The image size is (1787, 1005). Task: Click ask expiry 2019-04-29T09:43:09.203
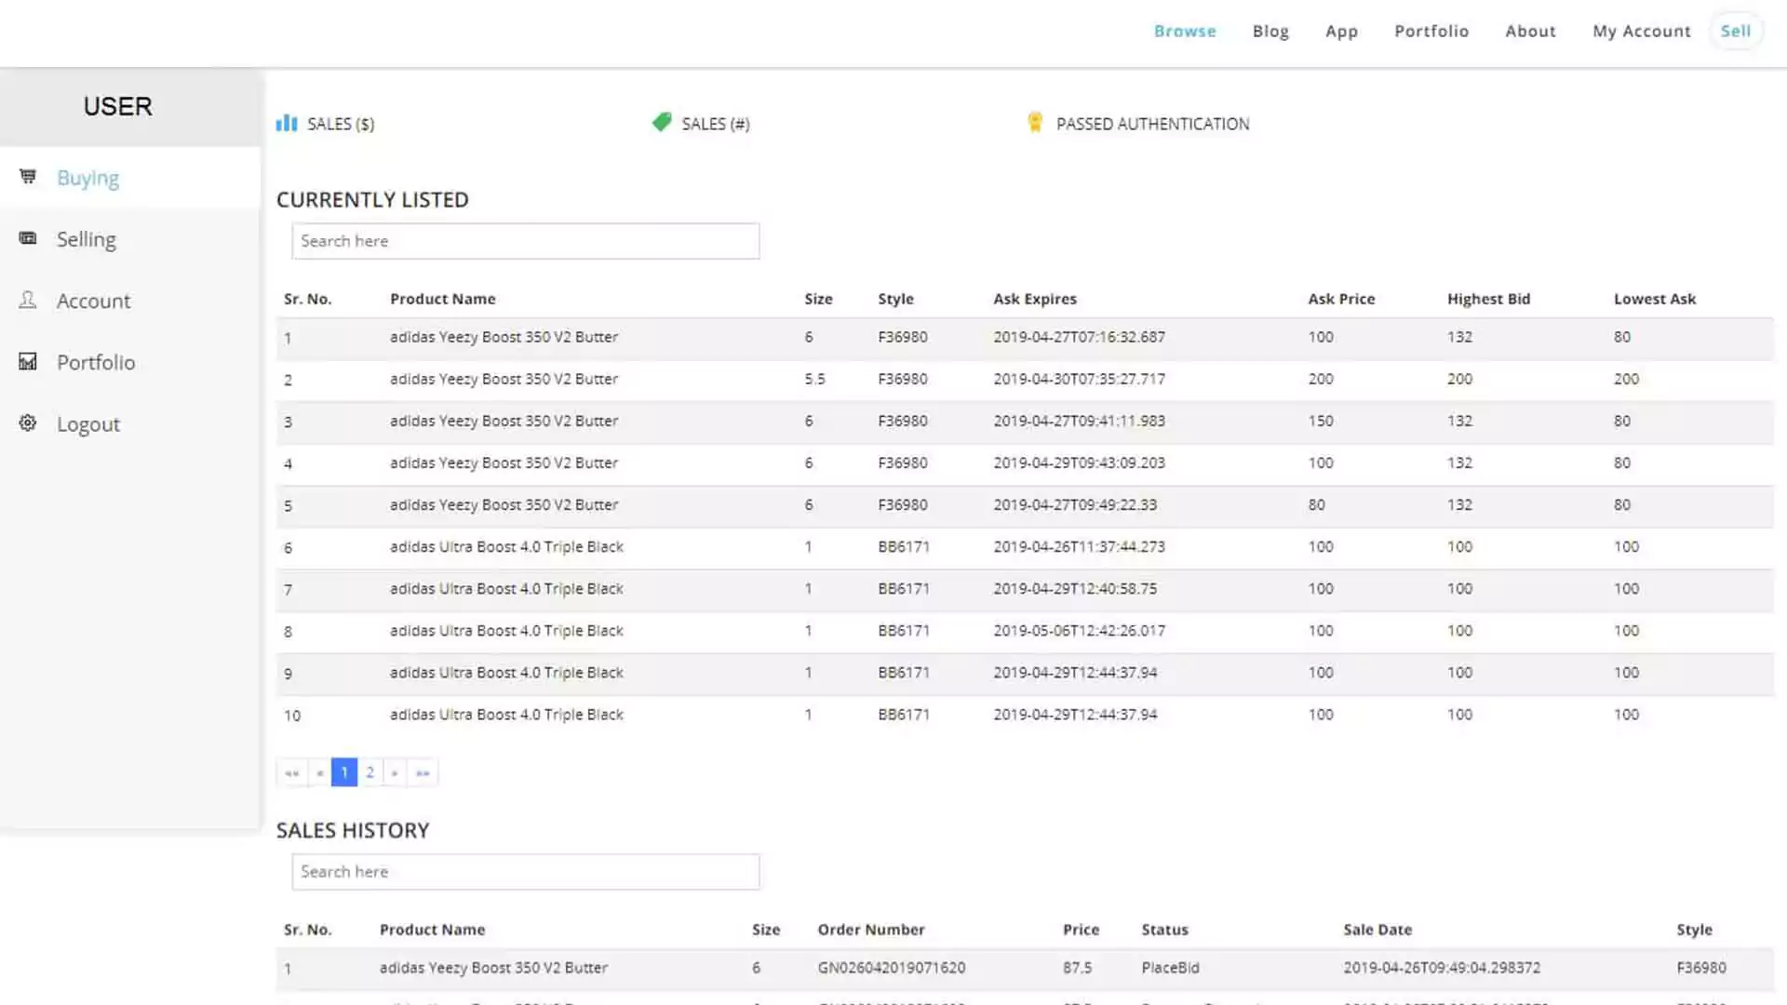pyautogui.click(x=1079, y=462)
